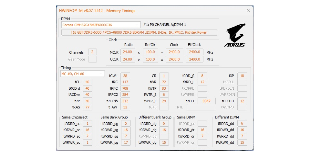
Task: Open the Corsair DIMM selection dropdown
Action: tap(101, 25)
